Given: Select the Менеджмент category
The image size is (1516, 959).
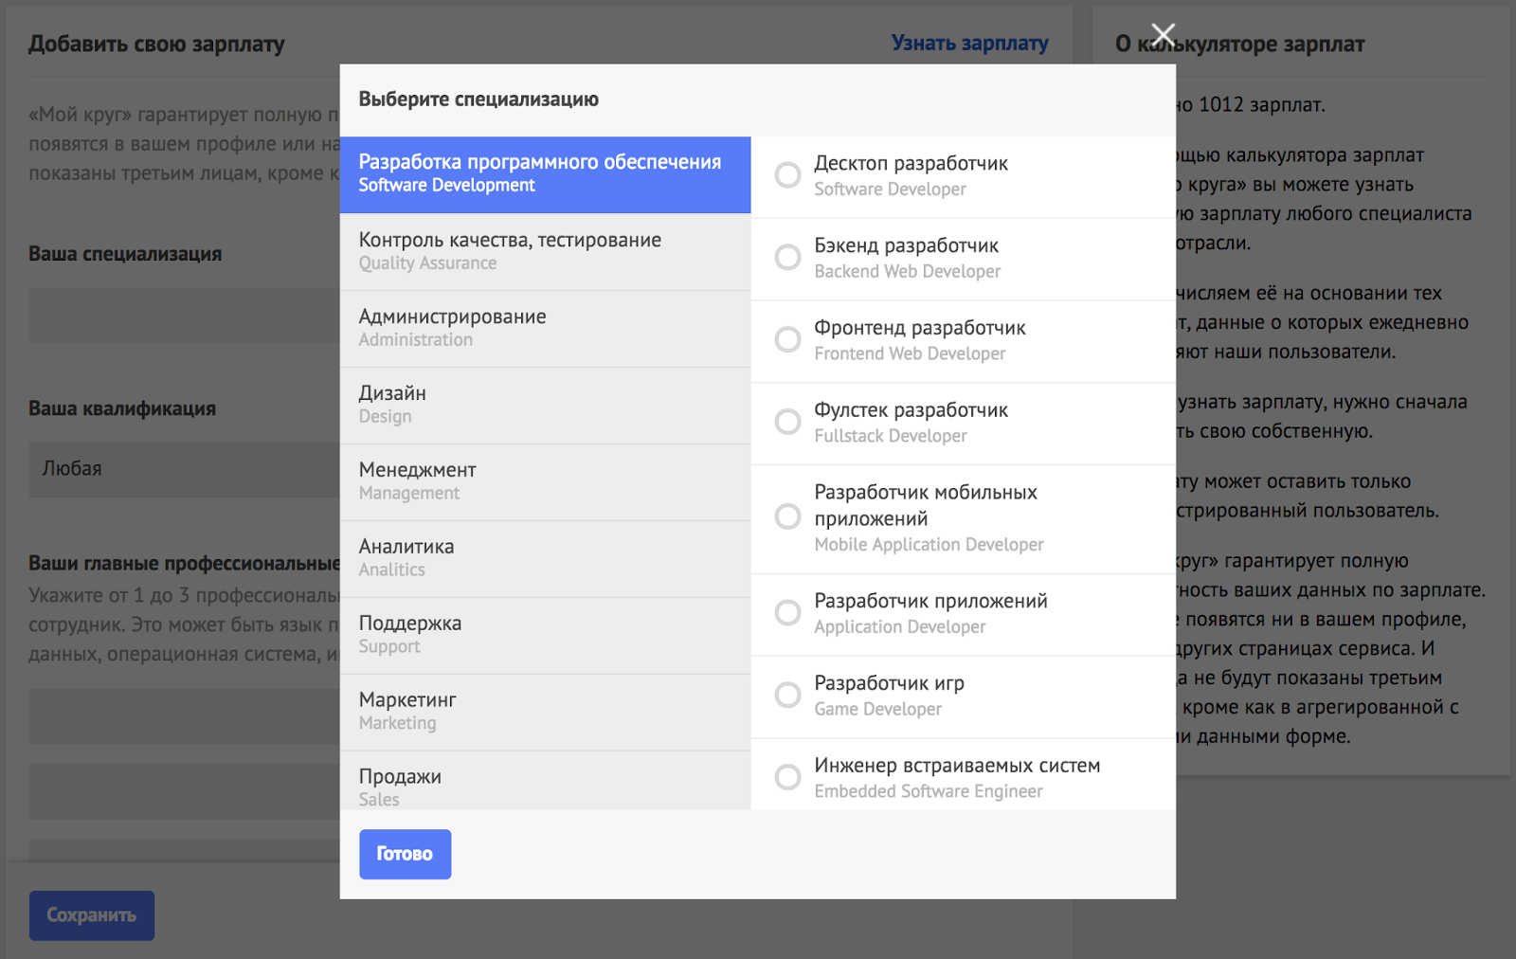Looking at the screenshot, I should [x=545, y=481].
